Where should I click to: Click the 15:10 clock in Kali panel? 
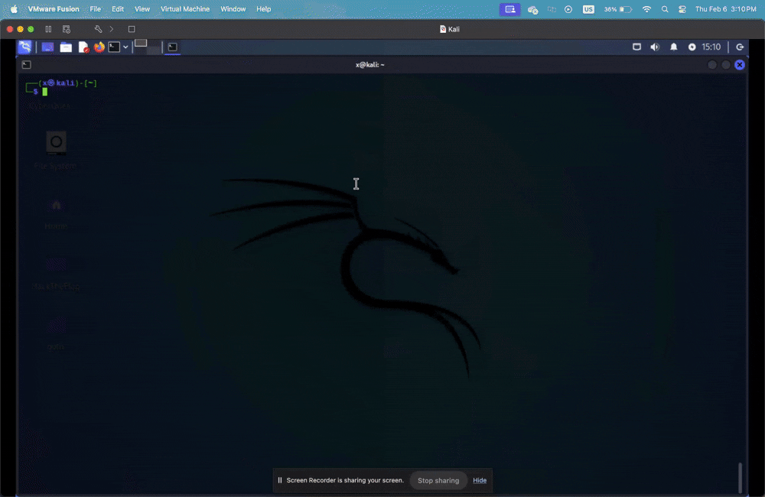[x=711, y=47]
